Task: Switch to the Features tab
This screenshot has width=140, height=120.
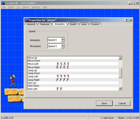Action: click(x=45, y=24)
